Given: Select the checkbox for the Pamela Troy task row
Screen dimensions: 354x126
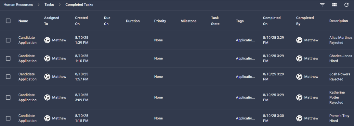Looking at the screenshot, I should [x=8, y=118].
